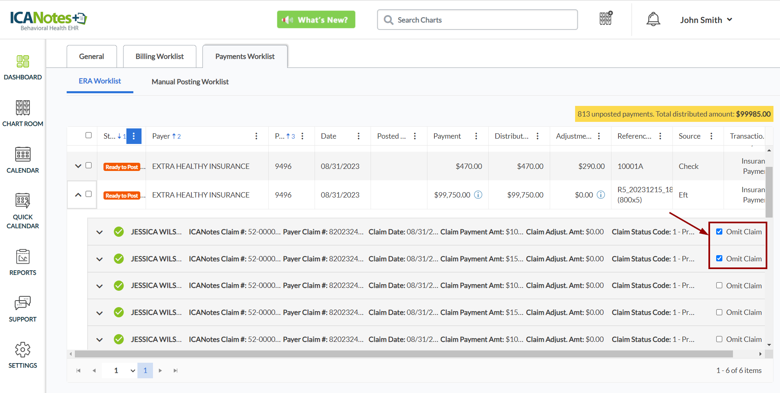Click the info icon beside $99,750.00 payment

[x=478, y=195]
